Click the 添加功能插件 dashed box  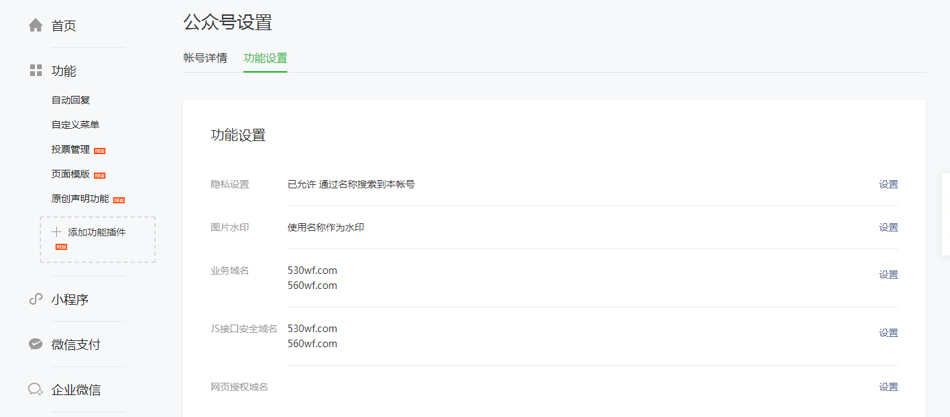point(97,240)
